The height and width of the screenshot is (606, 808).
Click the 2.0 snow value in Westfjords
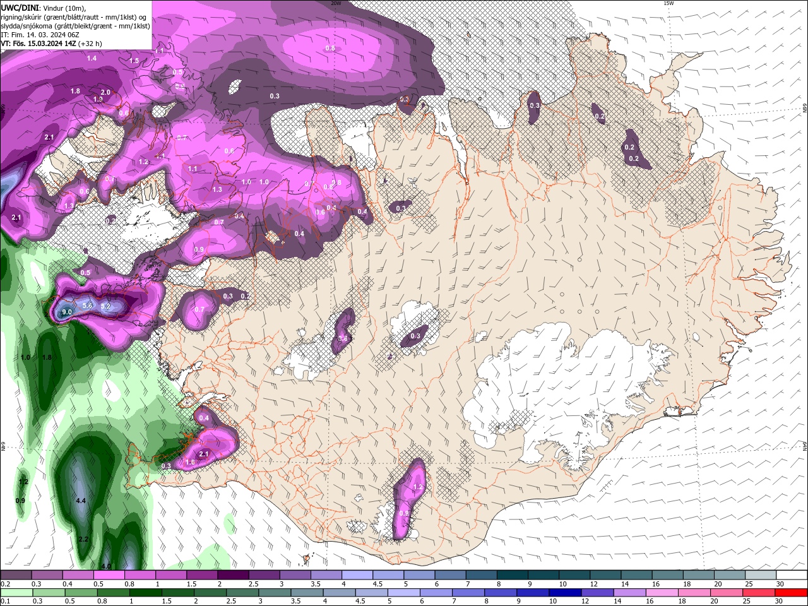(105, 92)
